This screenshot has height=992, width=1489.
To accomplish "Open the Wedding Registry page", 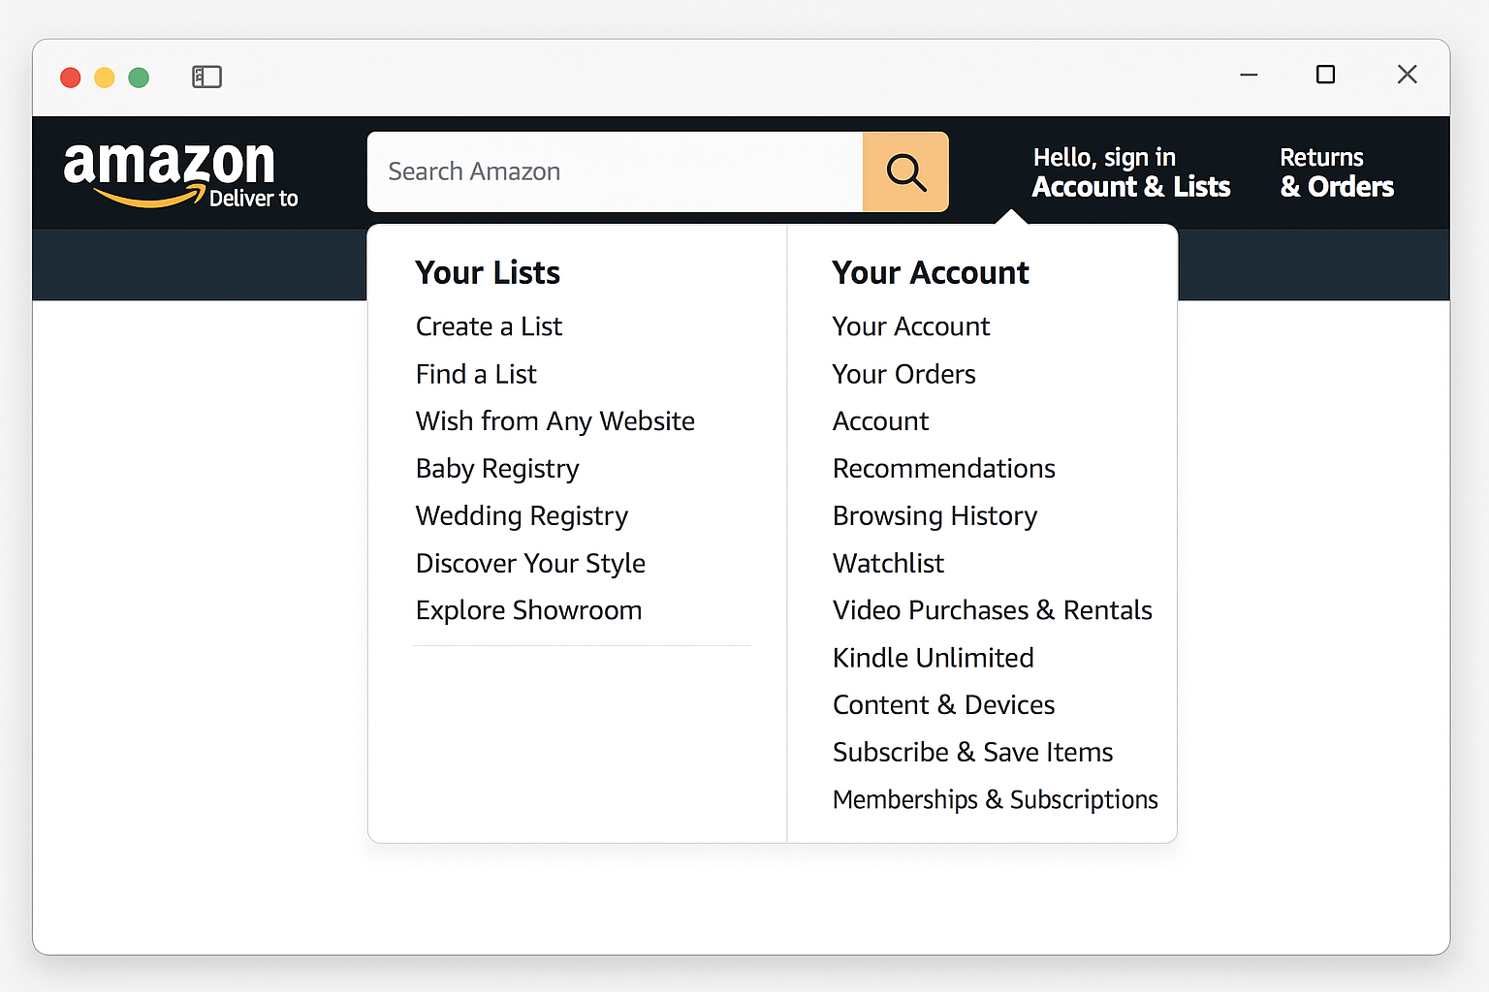I will coord(522,515).
